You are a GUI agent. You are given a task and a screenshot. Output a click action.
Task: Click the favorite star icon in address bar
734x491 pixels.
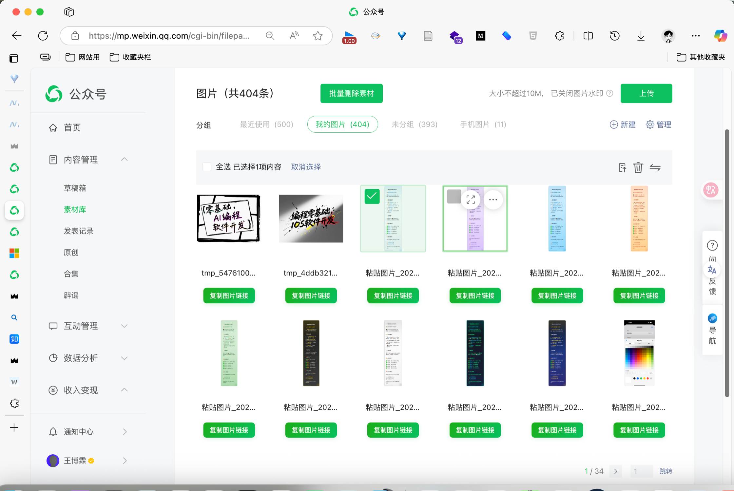point(318,36)
